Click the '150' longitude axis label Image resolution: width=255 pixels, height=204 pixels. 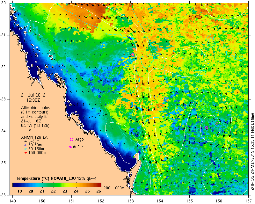42,201
